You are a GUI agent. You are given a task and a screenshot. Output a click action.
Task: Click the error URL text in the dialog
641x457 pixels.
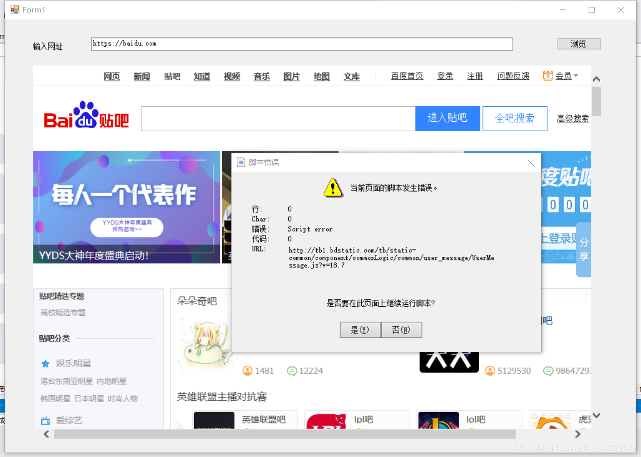pyautogui.click(x=392, y=257)
